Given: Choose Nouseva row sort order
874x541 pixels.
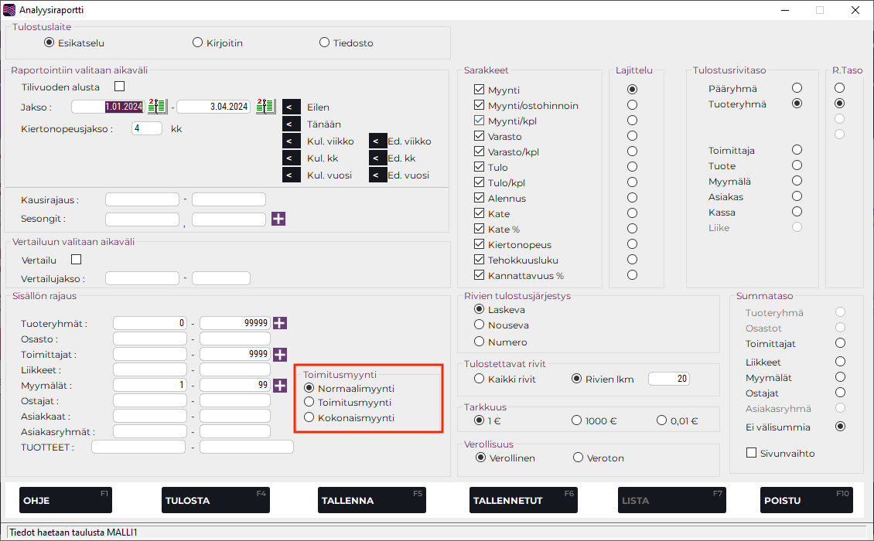Looking at the screenshot, I should pyautogui.click(x=480, y=325).
